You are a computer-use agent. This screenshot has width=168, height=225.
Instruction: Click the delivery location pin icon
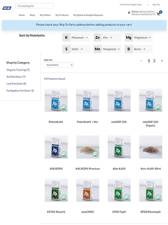pos(129,13)
